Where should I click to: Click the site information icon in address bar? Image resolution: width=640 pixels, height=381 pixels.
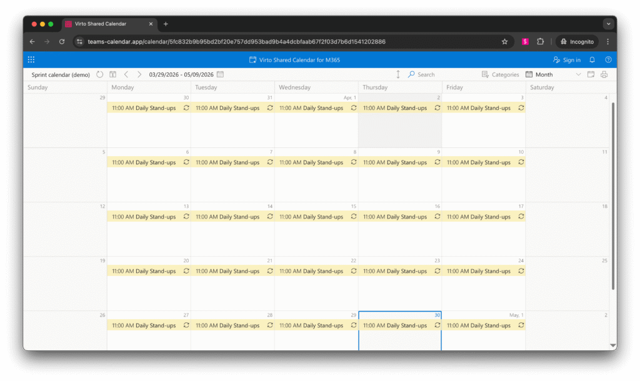tap(79, 42)
